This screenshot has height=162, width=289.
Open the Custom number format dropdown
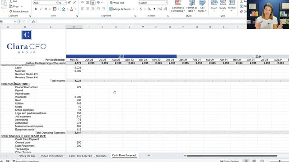[166, 3]
